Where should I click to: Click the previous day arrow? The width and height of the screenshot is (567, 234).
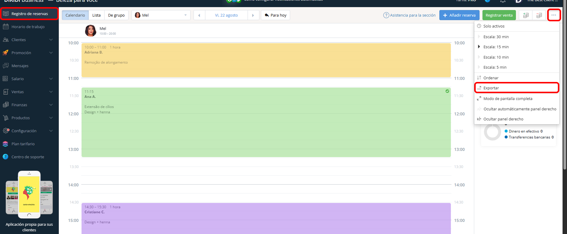point(199,15)
